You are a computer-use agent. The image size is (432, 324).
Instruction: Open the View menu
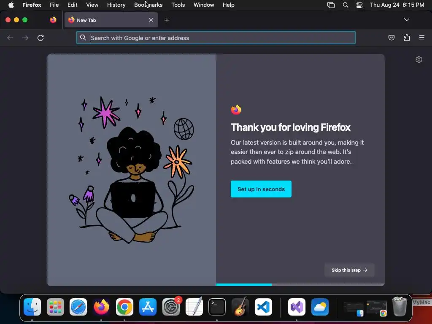coord(92,5)
